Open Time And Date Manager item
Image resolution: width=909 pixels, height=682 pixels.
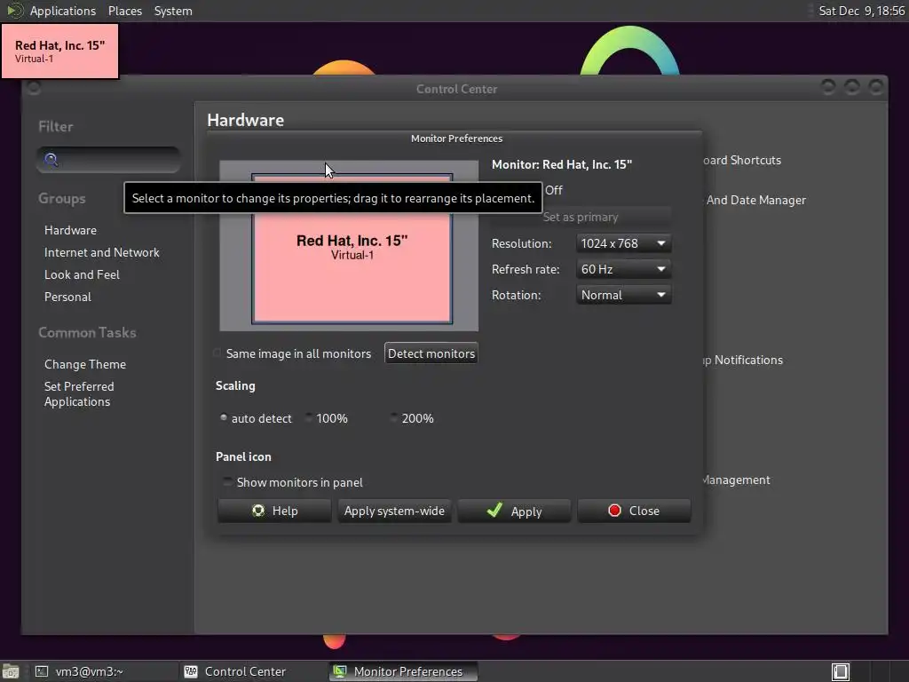(755, 200)
